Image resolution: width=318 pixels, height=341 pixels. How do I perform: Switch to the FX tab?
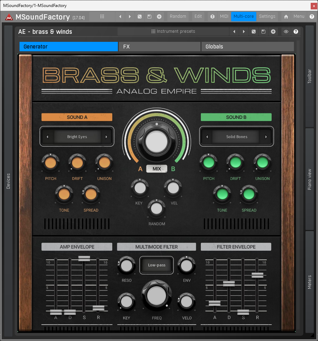tap(159, 46)
